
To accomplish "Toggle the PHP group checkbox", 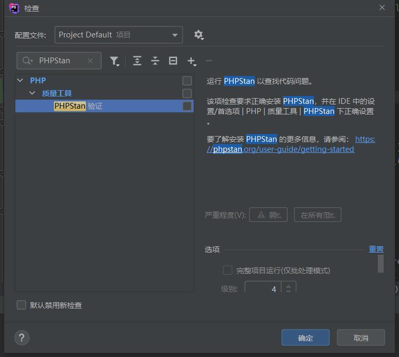I will (187, 81).
